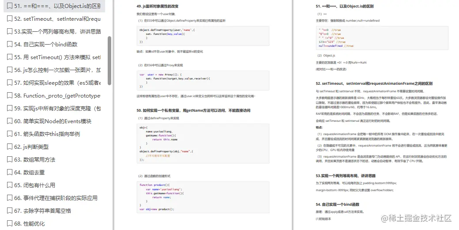Click bookmark icon beside item 54
This screenshot has height=230, width=459.
point(10,45)
